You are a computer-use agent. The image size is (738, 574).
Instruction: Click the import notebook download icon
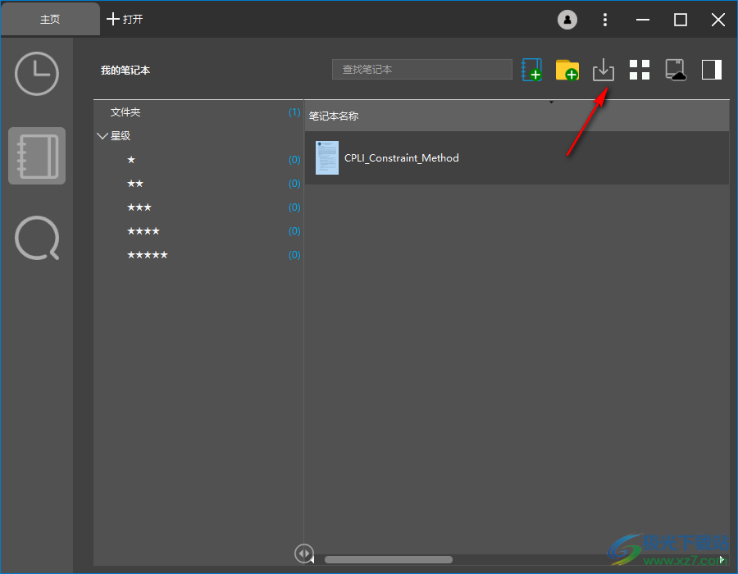point(603,70)
